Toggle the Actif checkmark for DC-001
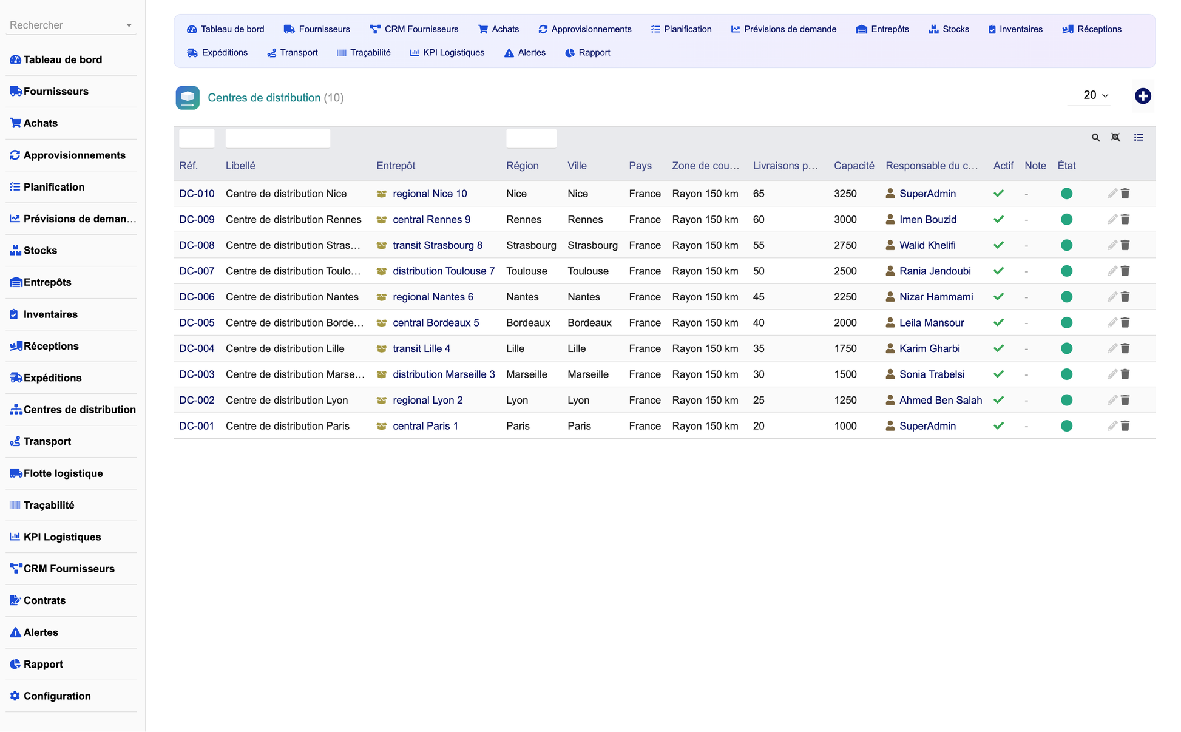Screen dimensions: 1181x732 (998, 425)
